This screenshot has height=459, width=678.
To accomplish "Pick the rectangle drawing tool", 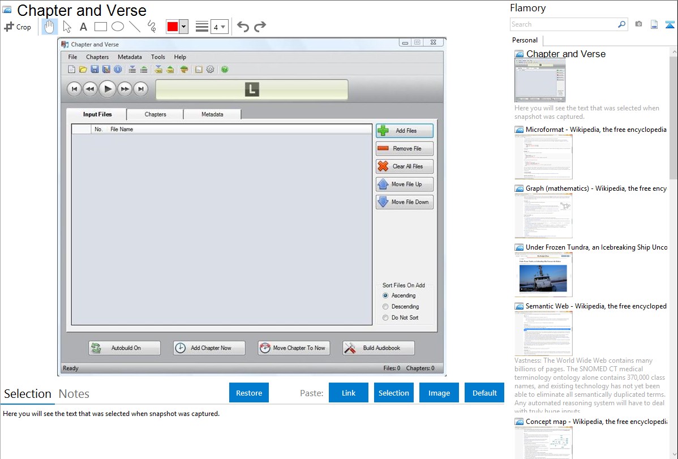I will 100,27.
